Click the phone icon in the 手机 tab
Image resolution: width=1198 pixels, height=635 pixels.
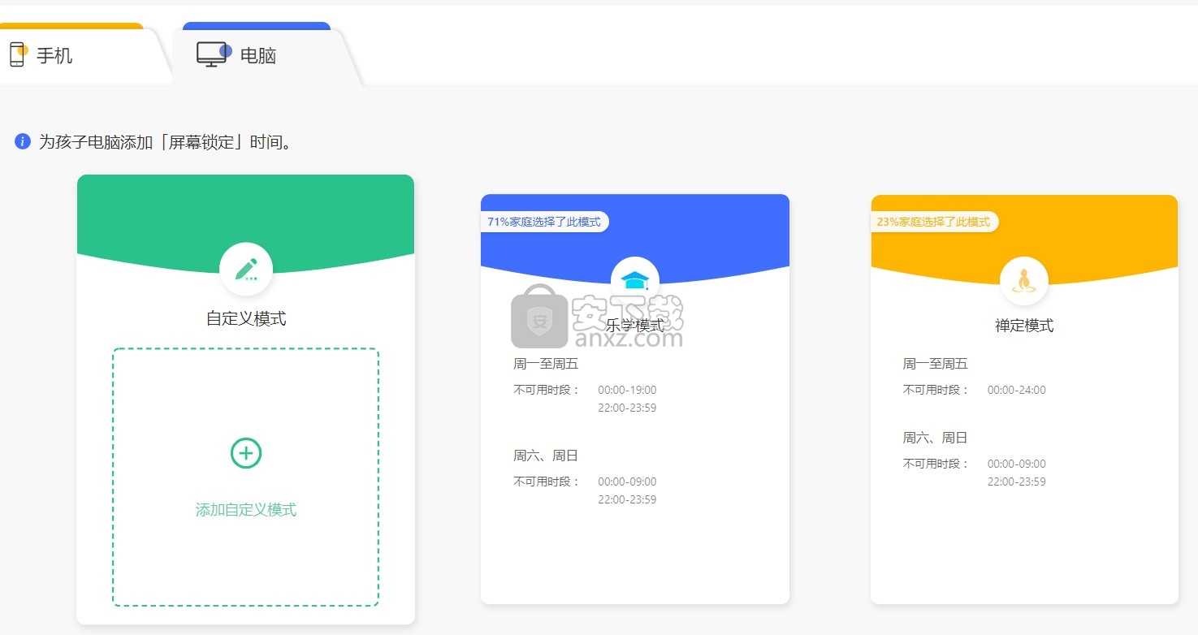(18, 54)
